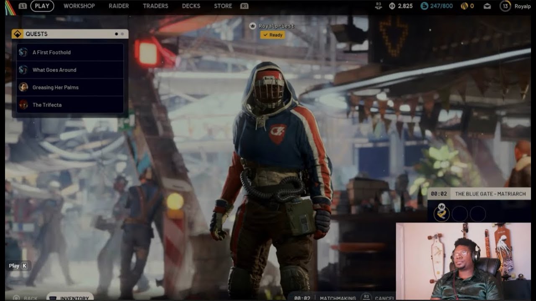This screenshot has height=301, width=536.
Task: Open the DECKS tab
Action: click(191, 6)
